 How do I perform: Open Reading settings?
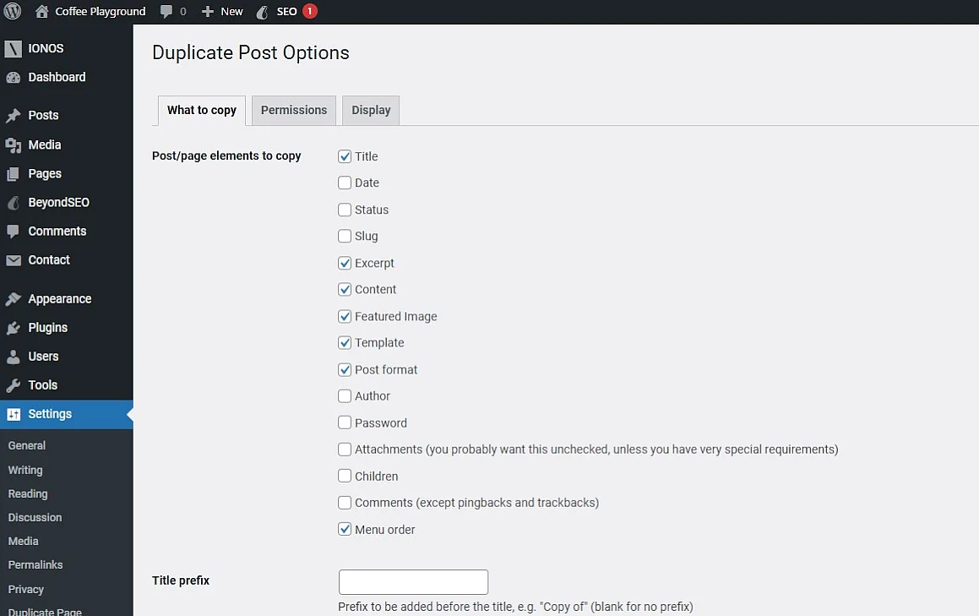(28, 493)
